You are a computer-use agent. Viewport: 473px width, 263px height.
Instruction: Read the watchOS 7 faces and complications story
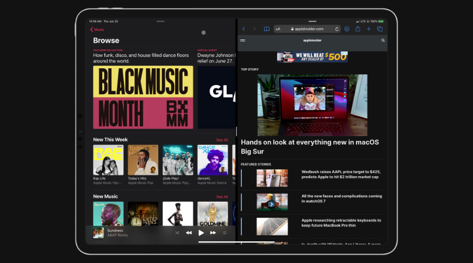[x=341, y=198]
